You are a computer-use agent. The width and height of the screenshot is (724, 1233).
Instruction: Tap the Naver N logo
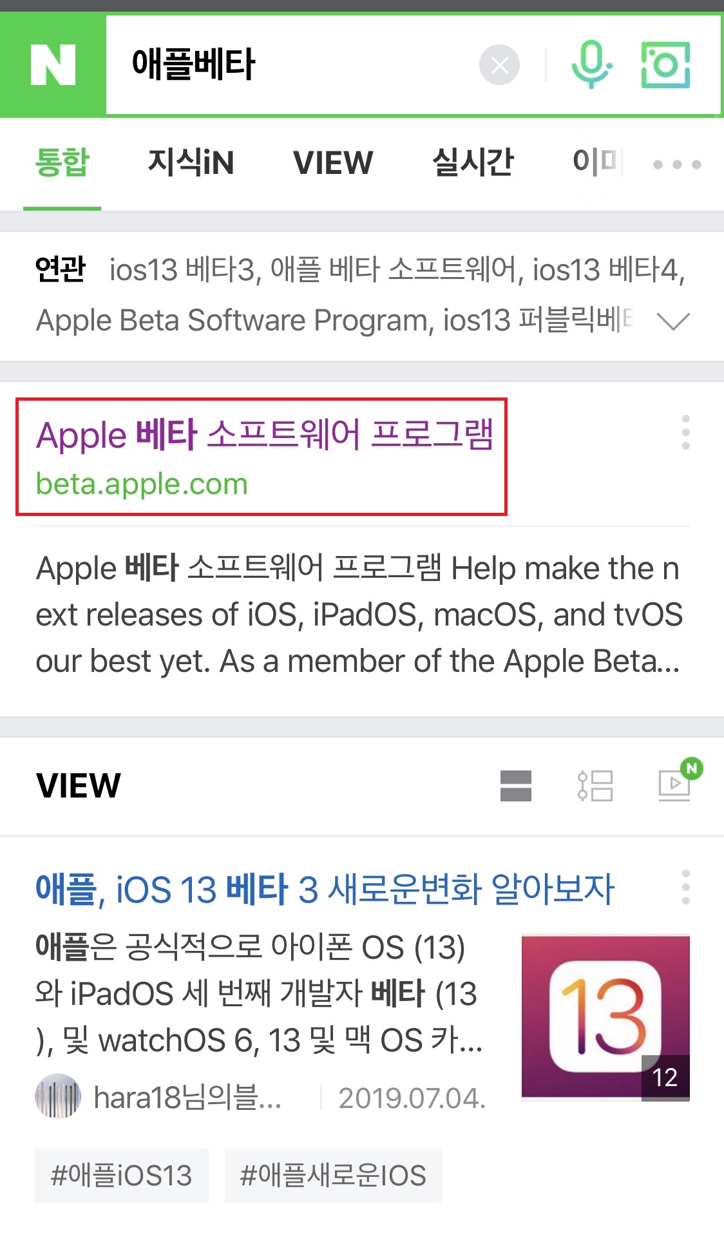[x=53, y=65]
